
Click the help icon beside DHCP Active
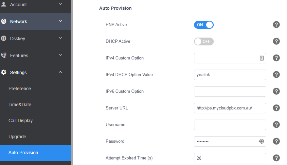pos(276,41)
